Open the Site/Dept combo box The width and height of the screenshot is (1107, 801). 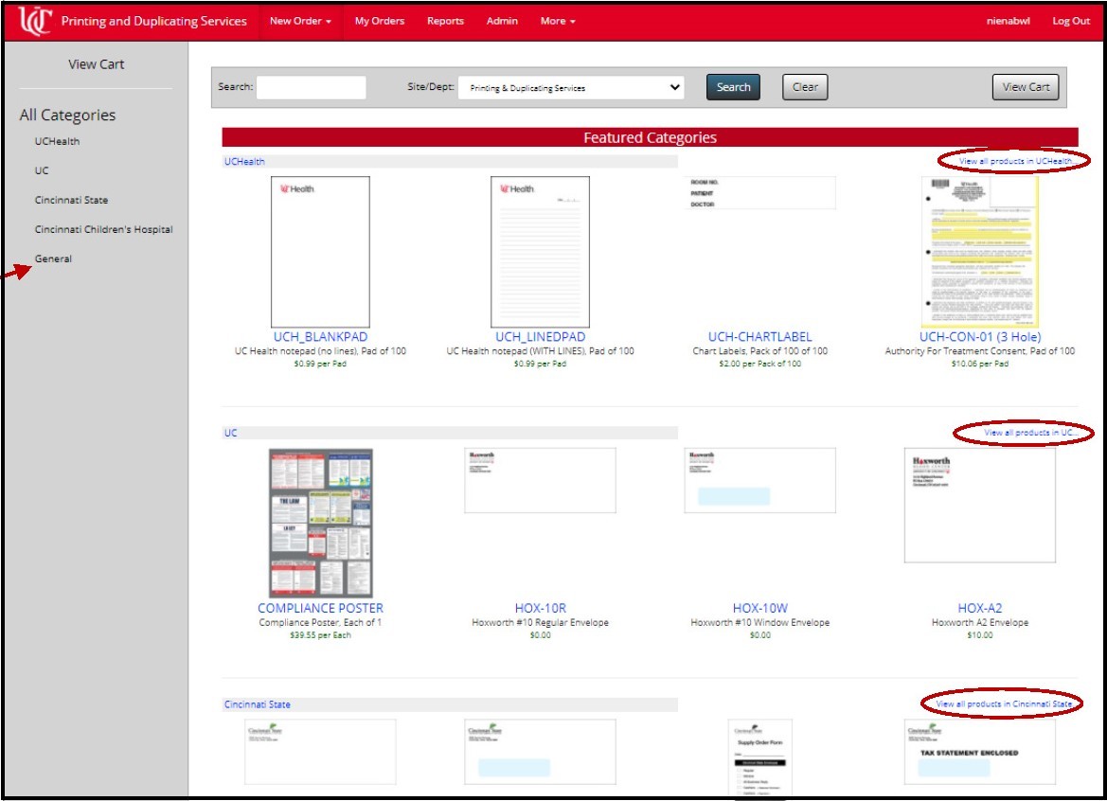[568, 87]
